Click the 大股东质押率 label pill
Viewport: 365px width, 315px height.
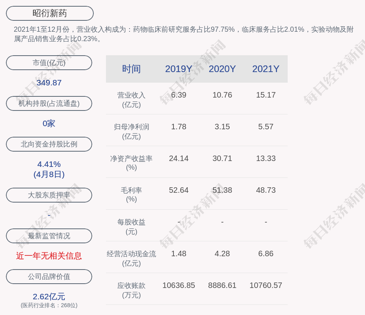click(x=49, y=195)
